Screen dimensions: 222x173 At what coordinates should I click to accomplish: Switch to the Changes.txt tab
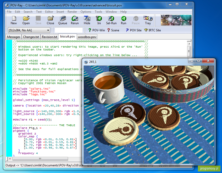[x=31, y=37]
